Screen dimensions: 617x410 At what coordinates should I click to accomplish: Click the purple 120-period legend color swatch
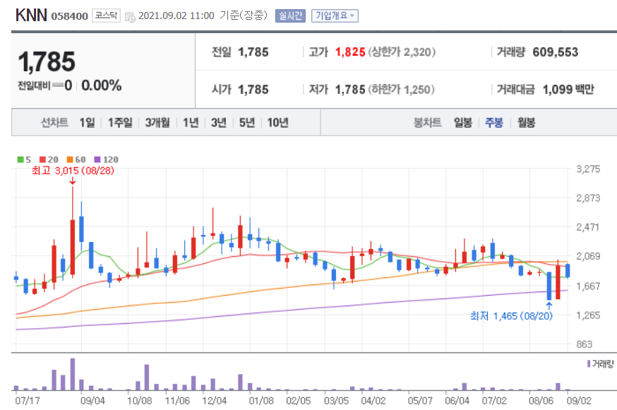pos(97,159)
